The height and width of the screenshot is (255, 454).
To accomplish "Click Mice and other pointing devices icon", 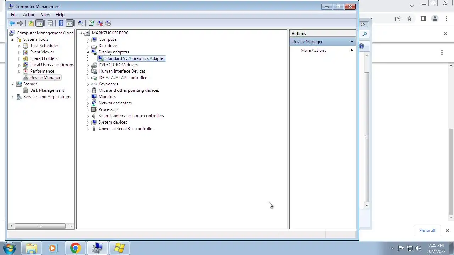I will point(94,90).
